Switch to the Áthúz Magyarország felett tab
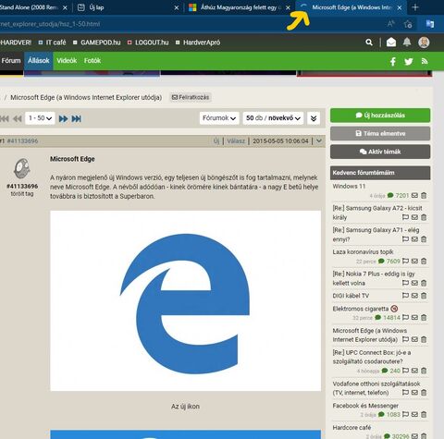Screen dimensions: 444x439 (x=240, y=7)
